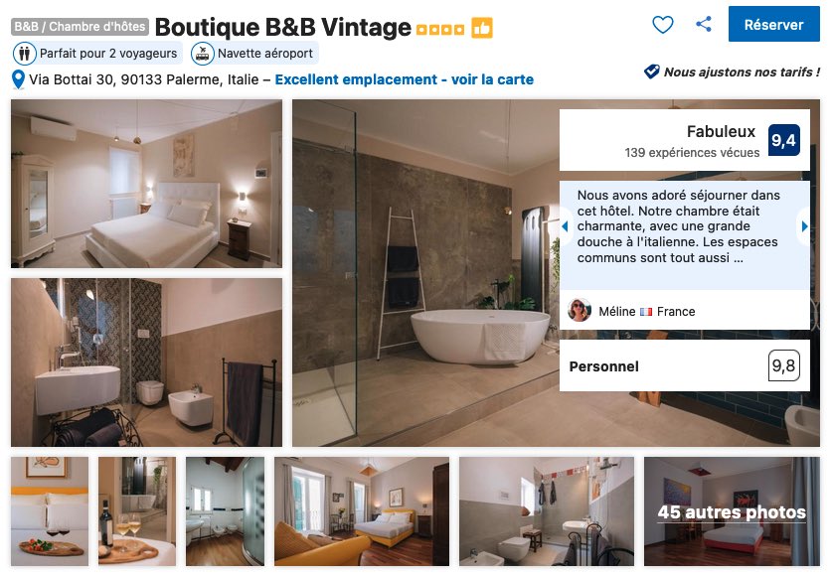Click the four yellow rating squares
The image size is (830, 576).
pyautogui.click(x=440, y=30)
